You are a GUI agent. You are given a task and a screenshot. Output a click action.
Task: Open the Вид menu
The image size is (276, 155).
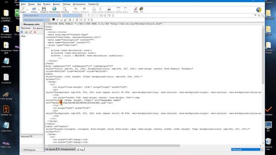(39, 4)
